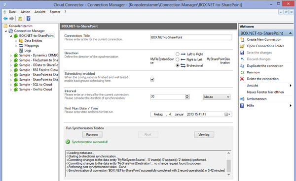Screen dimensions: 296x181
Task: Click the Sample - Dynamics CRM gear icon
Action: [x=16, y=55]
